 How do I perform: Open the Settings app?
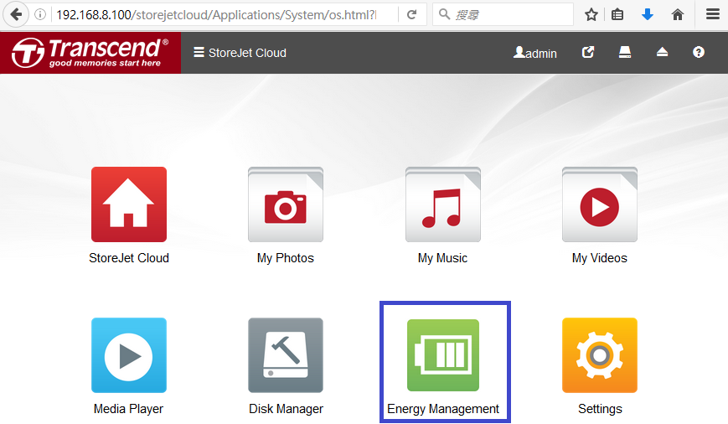pos(599,355)
